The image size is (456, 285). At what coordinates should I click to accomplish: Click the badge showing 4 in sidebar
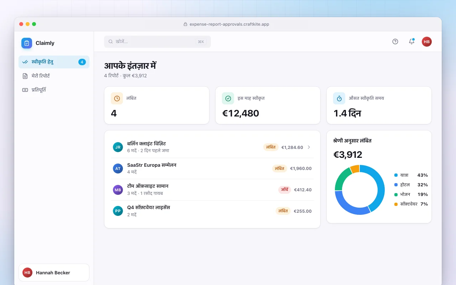coord(82,62)
